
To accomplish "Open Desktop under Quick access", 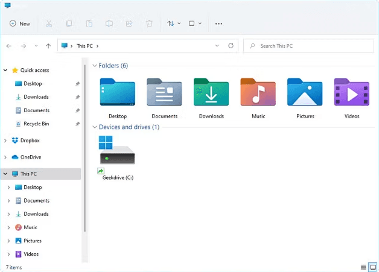I will (x=33, y=84).
